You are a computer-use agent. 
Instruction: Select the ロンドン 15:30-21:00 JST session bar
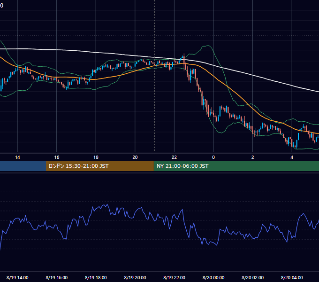click(x=99, y=166)
